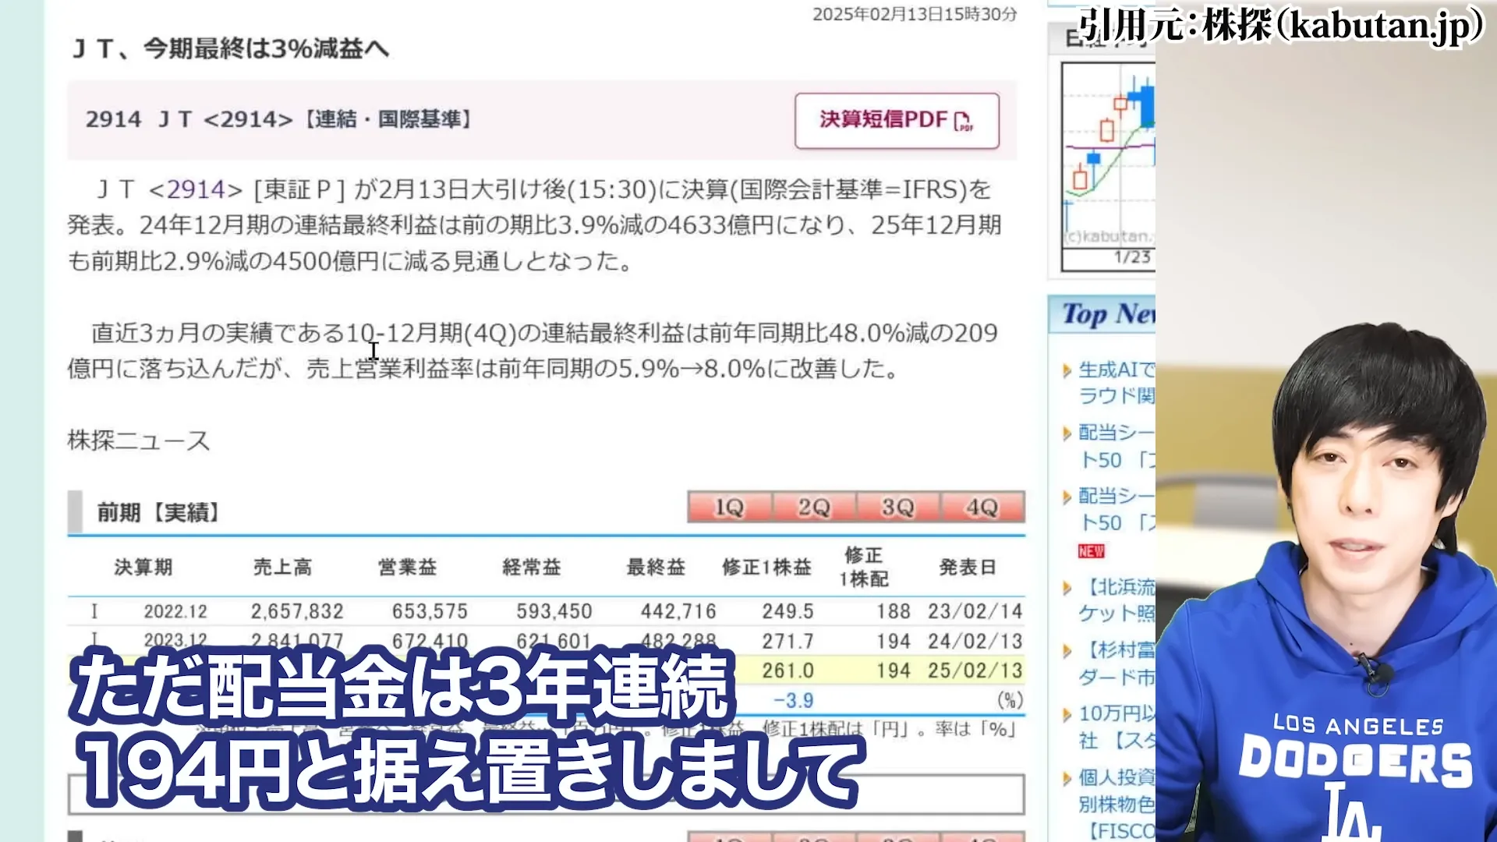The width and height of the screenshot is (1497, 842).
Task: Click arrow bullet beside 10万円以 headline
Action: 1067,714
